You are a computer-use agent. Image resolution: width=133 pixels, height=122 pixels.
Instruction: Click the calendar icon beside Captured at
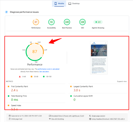coord(10,116)
